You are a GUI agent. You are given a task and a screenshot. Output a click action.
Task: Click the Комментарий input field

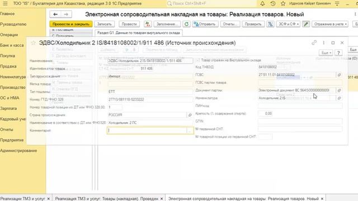point(147,130)
